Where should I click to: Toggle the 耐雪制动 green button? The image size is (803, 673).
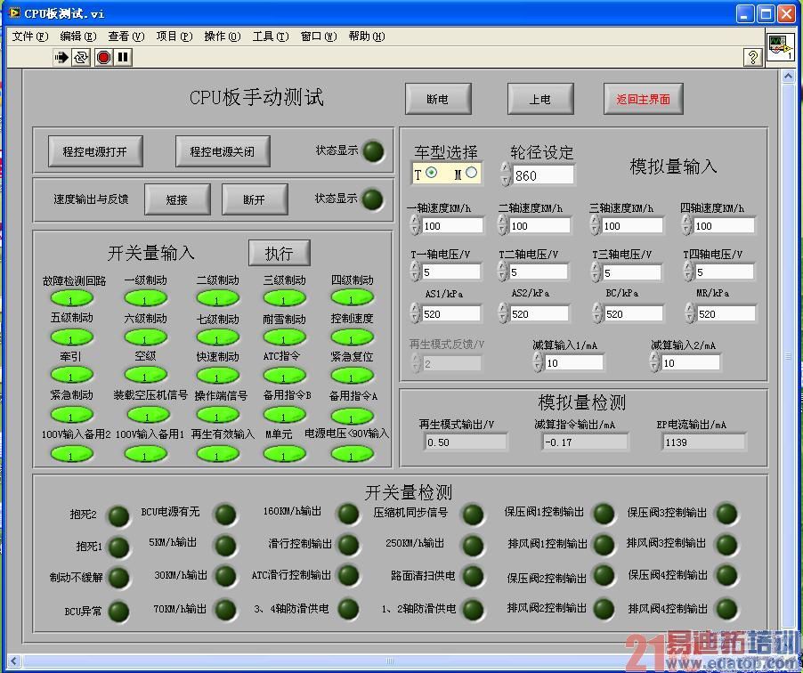click(x=284, y=336)
